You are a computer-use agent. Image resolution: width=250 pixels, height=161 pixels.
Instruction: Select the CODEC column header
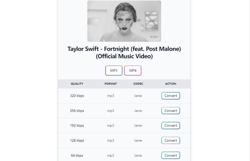tap(138, 84)
